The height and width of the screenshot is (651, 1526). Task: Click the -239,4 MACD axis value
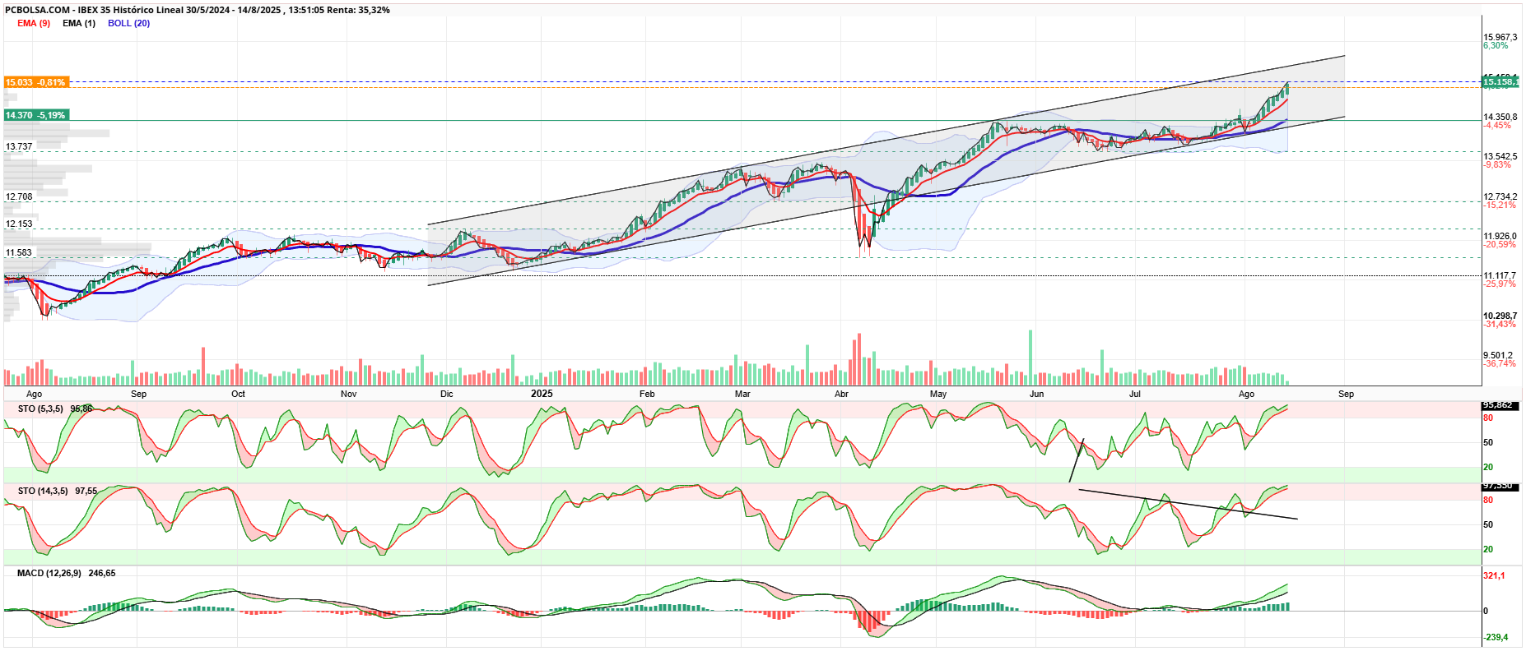pyautogui.click(x=1496, y=637)
